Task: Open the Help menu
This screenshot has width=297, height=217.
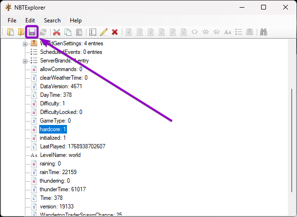Action: coord(76,21)
